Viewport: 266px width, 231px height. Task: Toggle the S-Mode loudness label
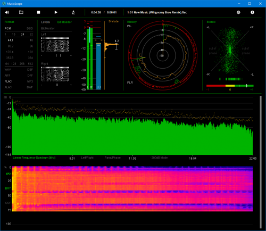(113, 21)
